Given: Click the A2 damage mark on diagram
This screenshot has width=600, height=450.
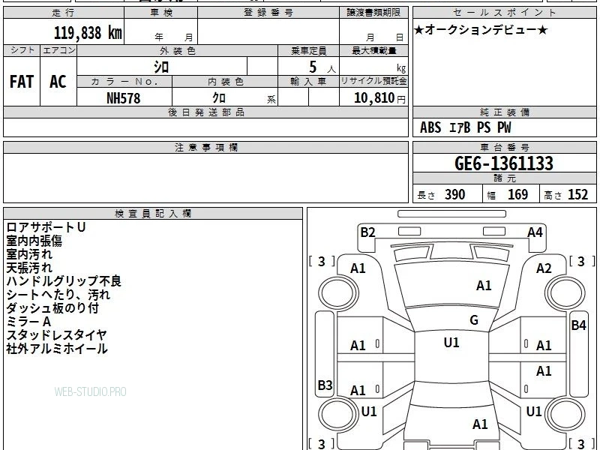Looking at the screenshot, I should click(544, 268).
